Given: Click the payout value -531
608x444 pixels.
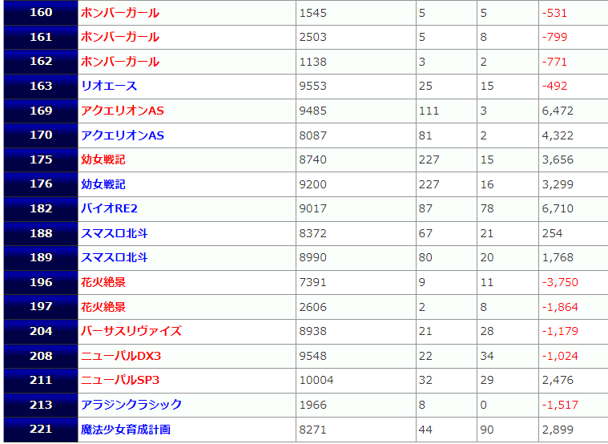Looking at the screenshot, I should pos(554,13).
